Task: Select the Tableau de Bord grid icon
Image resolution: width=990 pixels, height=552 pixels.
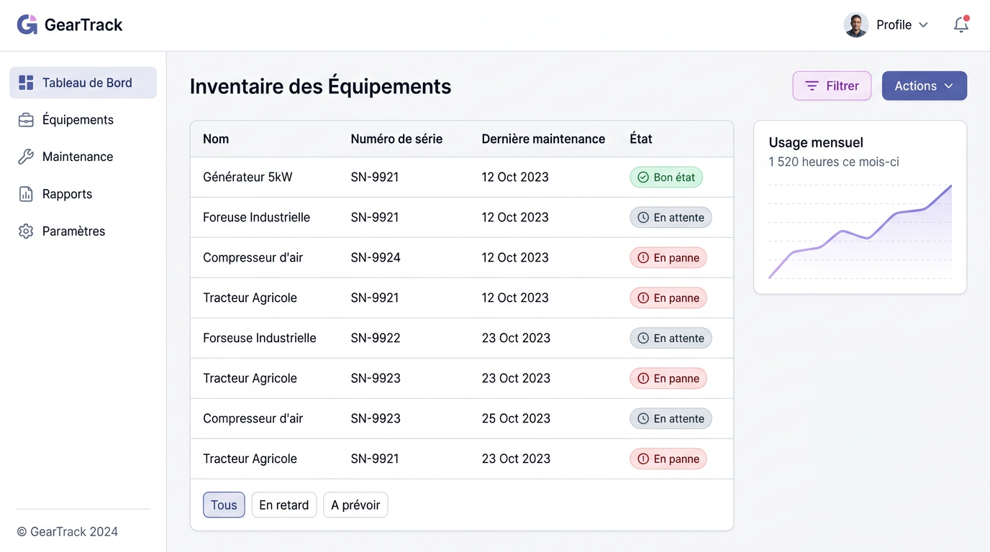Action: point(26,83)
